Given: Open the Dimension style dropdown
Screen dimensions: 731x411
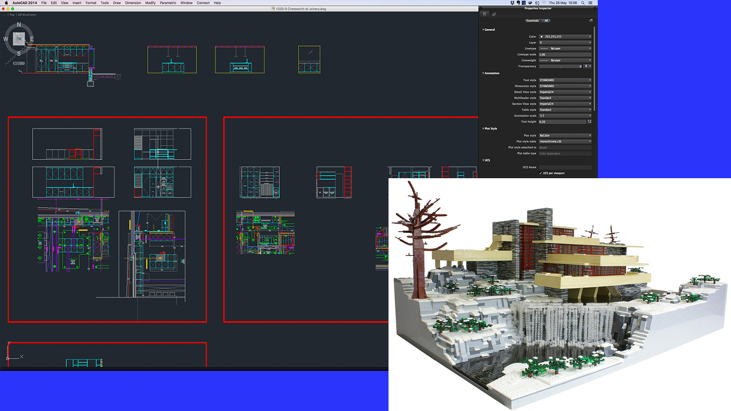Looking at the screenshot, I should click(x=565, y=86).
